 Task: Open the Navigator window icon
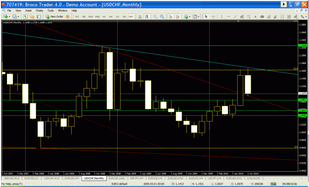pos(32,17)
